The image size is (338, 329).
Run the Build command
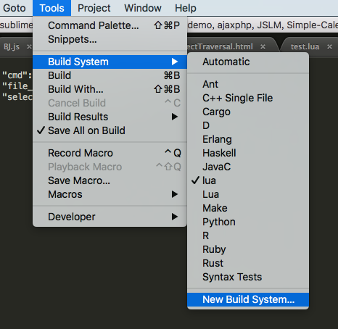(110, 75)
